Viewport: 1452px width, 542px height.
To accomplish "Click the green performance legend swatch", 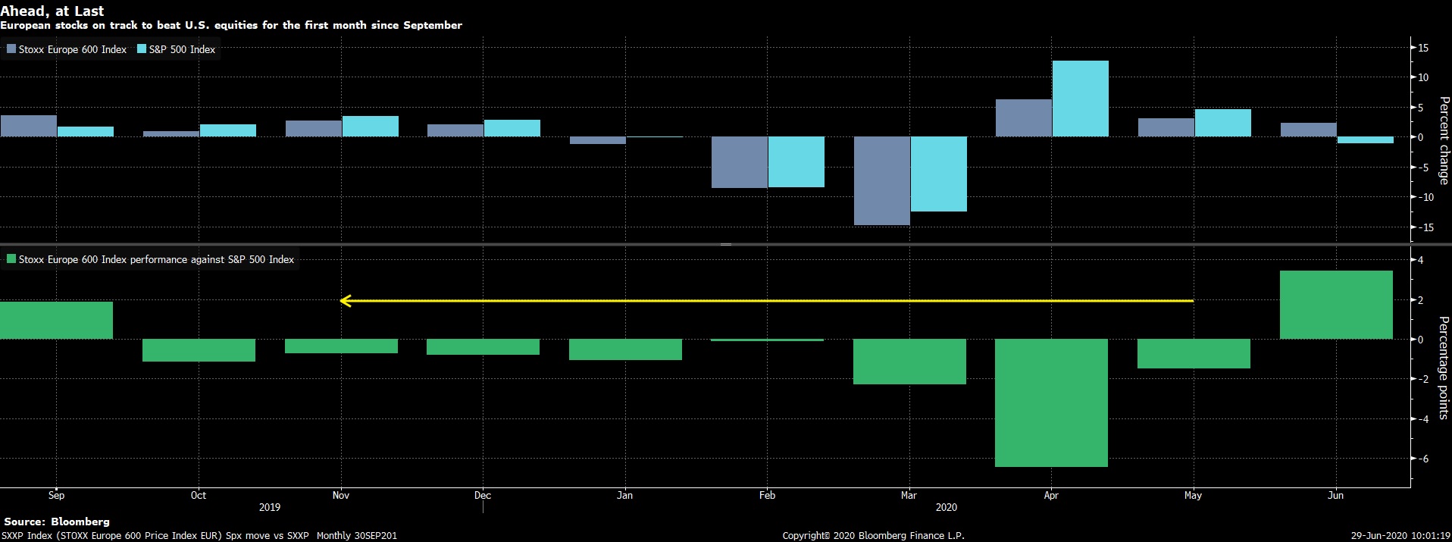I will (x=11, y=259).
